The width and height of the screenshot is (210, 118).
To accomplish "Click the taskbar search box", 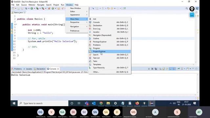I will click(43, 103).
